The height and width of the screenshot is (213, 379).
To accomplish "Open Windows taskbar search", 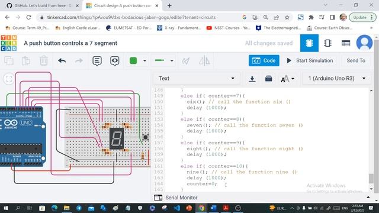I will (18, 208).
